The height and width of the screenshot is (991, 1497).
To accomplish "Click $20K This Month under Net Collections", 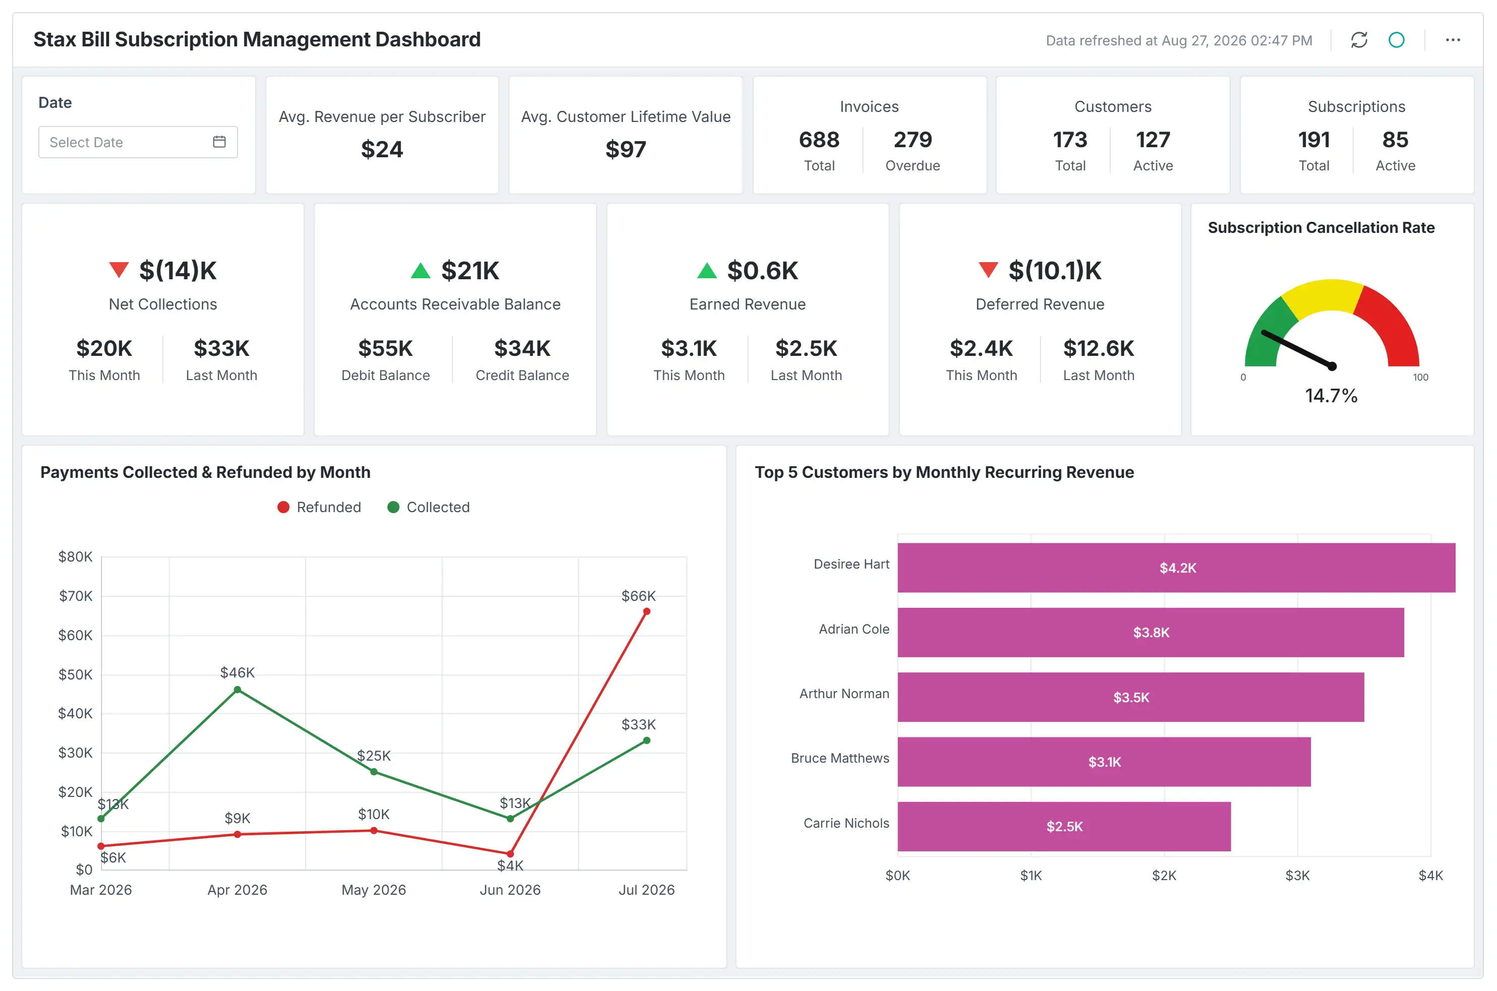I will [x=104, y=348].
